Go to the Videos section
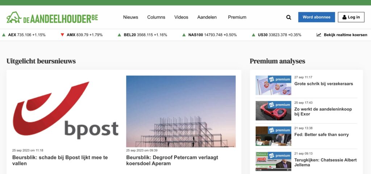Image resolution: width=371 pixels, height=174 pixels. pyautogui.click(x=181, y=17)
